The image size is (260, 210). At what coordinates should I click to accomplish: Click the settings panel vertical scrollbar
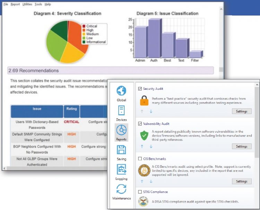point(257,139)
